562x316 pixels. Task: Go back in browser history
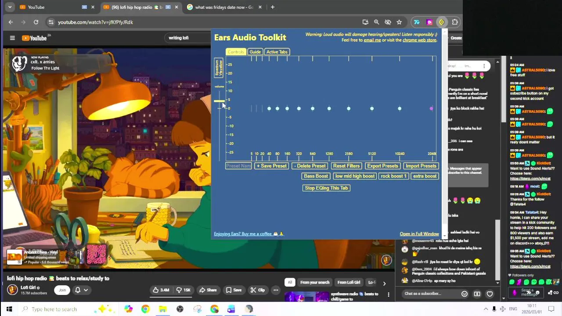(11, 22)
